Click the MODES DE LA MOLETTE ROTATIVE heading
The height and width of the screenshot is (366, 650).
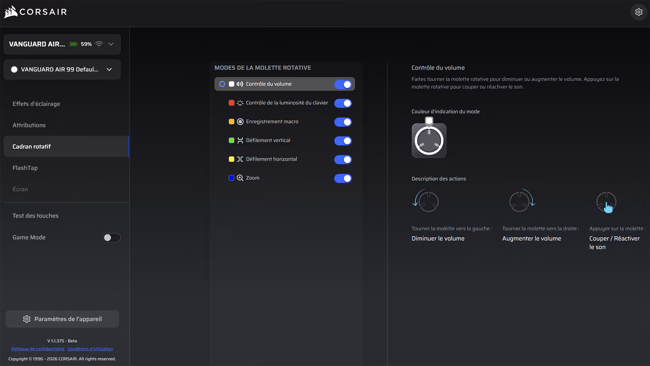263,68
